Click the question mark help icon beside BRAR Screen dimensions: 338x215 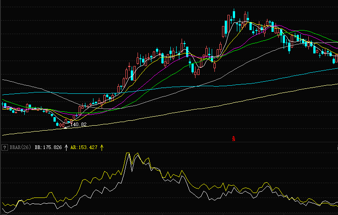click(x=4, y=147)
